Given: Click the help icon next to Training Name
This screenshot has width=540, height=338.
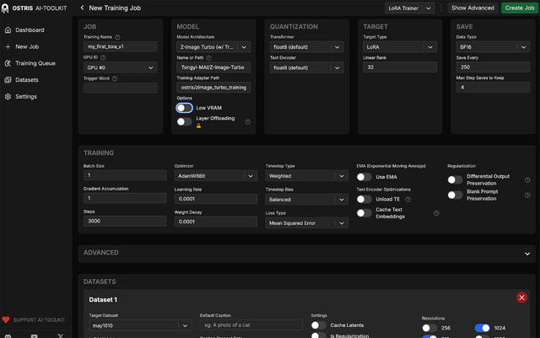Looking at the screenshot, I should point(117,37).
